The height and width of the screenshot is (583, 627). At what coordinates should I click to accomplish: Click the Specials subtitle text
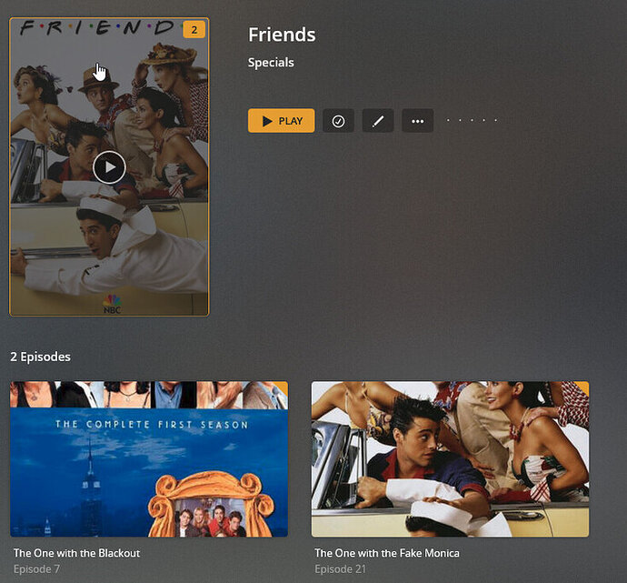(x=271, y=63)
